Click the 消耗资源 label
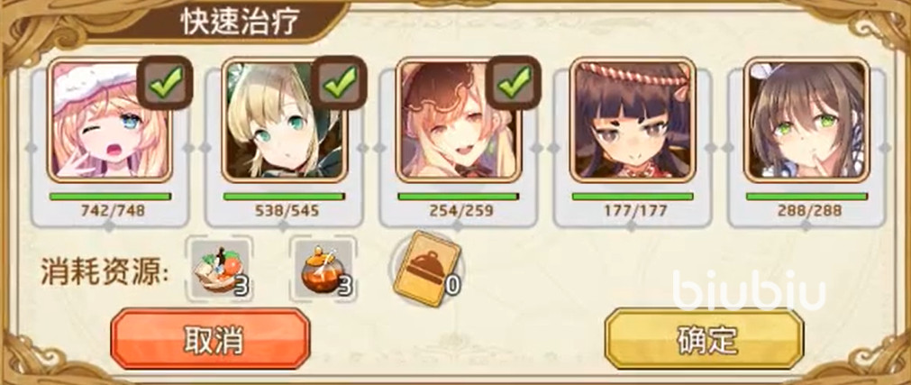 pyautogui.click(x=105, y=272)
